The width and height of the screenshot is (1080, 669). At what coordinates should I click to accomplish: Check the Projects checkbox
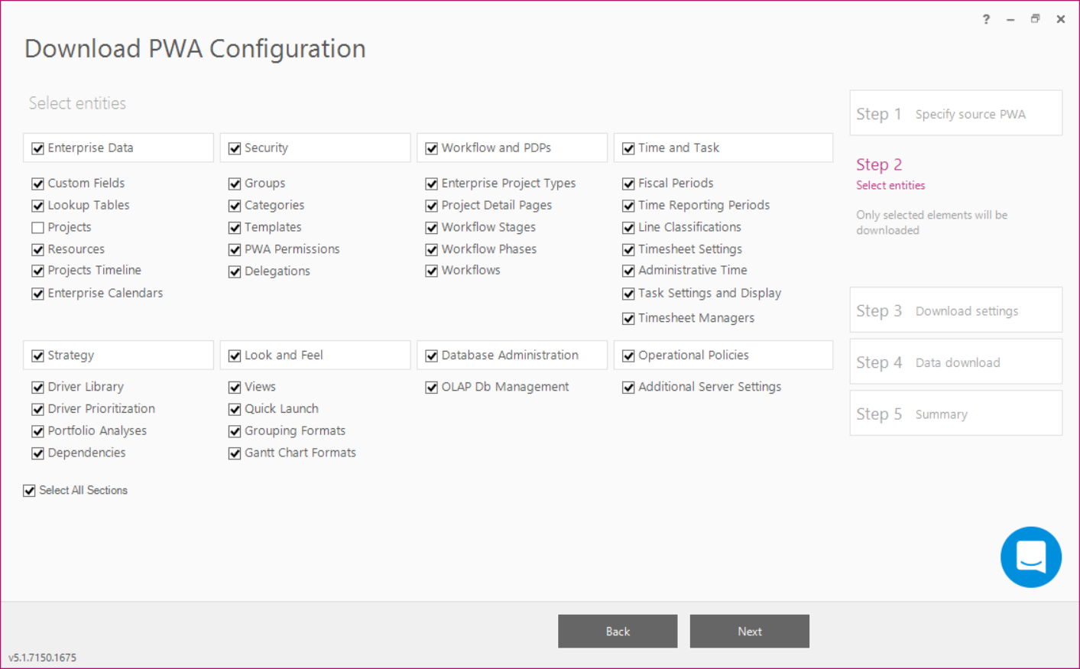tap(37, 228)
